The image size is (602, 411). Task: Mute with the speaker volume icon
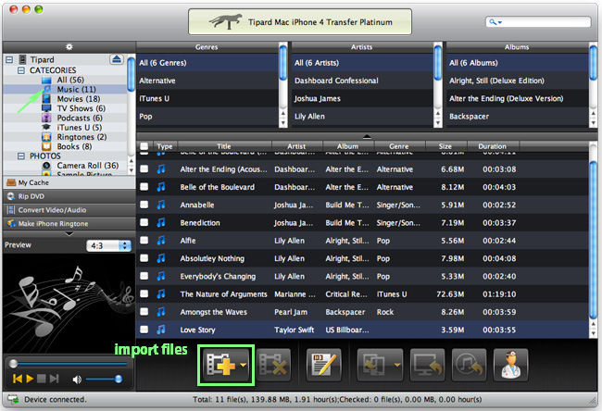click(77, 380)
